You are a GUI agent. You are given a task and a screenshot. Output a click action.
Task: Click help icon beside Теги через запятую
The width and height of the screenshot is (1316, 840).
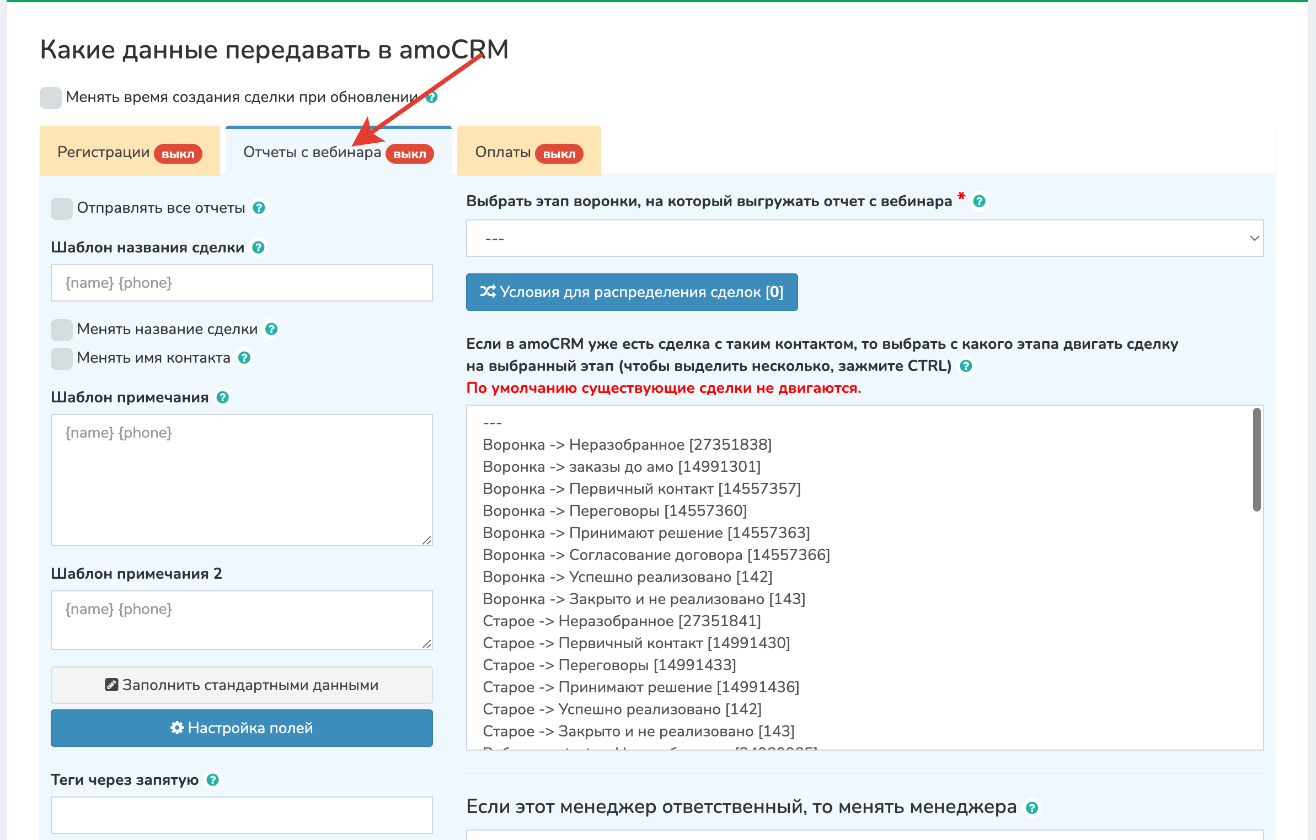[x=213, y=780]
